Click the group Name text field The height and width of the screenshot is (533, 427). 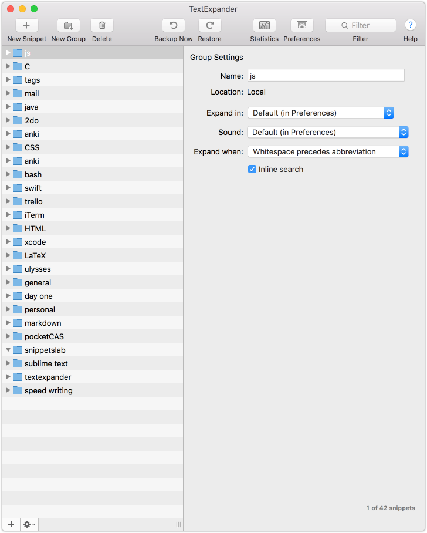tap(326, 76)
